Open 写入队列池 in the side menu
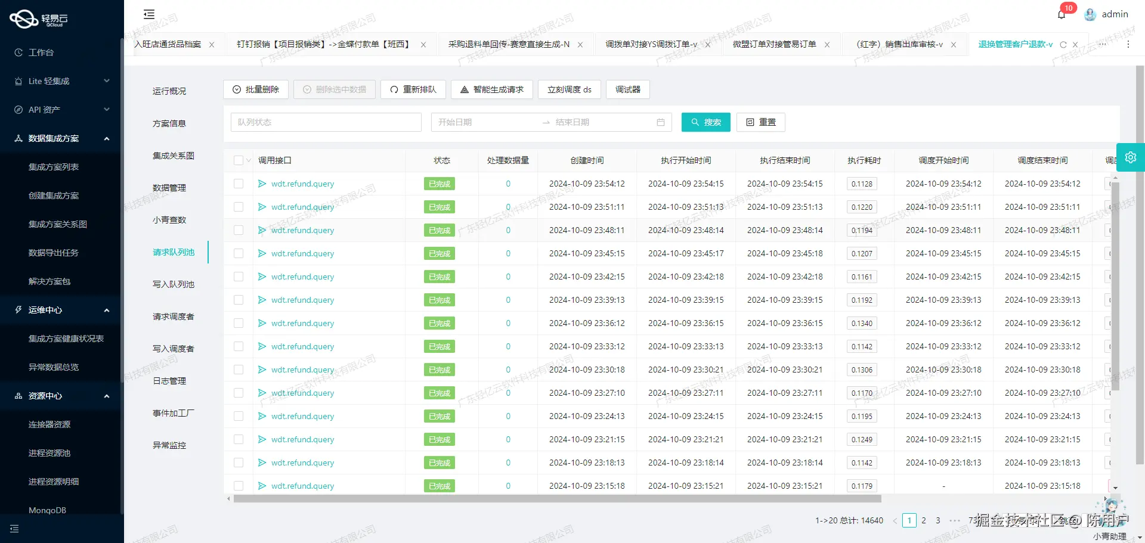This screenshot has height=543, width=1145. [x=174, y=284]
